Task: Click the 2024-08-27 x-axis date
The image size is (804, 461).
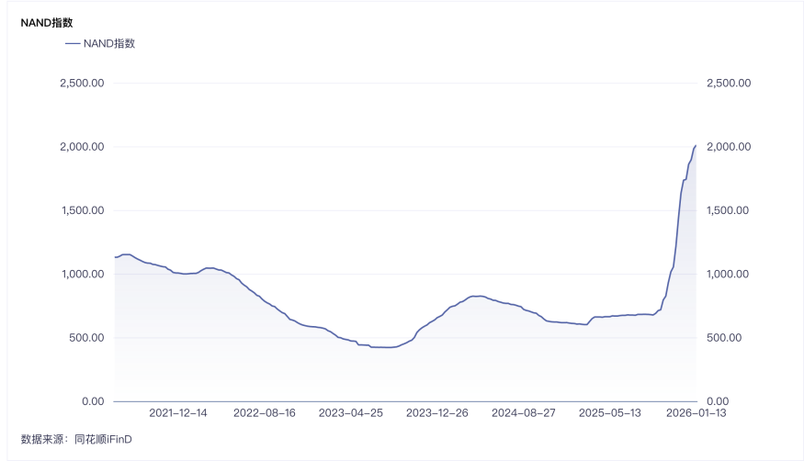Action: point(524,413)
